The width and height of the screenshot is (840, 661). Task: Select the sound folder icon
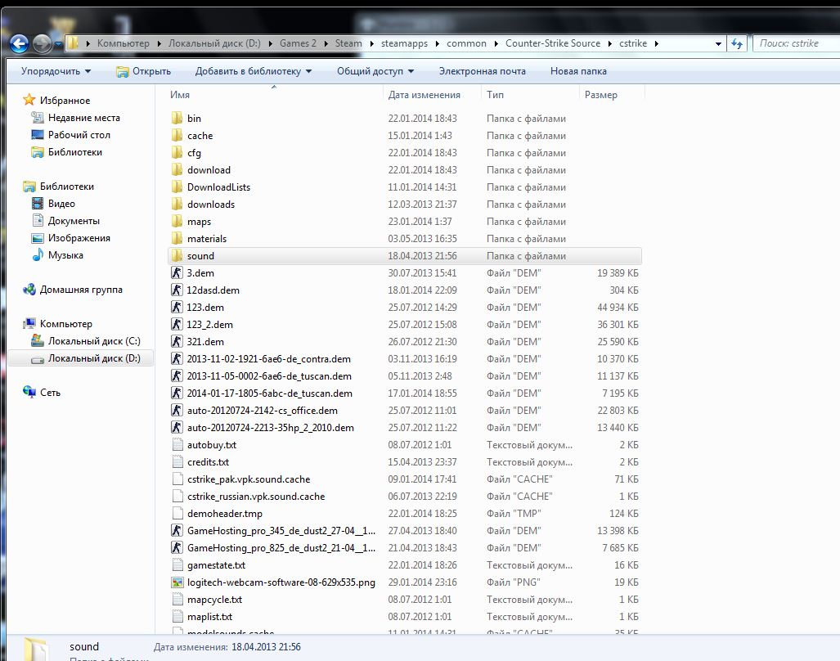[177, 255]
